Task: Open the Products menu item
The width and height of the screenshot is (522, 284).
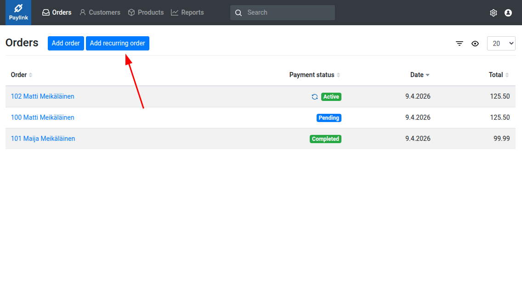Action: (x=146, y=12)
